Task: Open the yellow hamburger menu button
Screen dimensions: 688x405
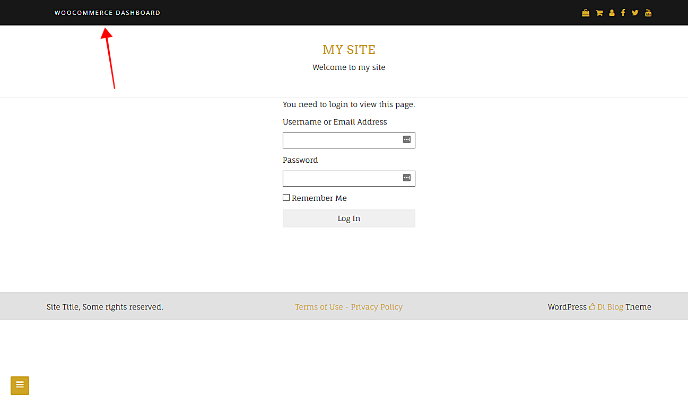Action: coord(20,385)
